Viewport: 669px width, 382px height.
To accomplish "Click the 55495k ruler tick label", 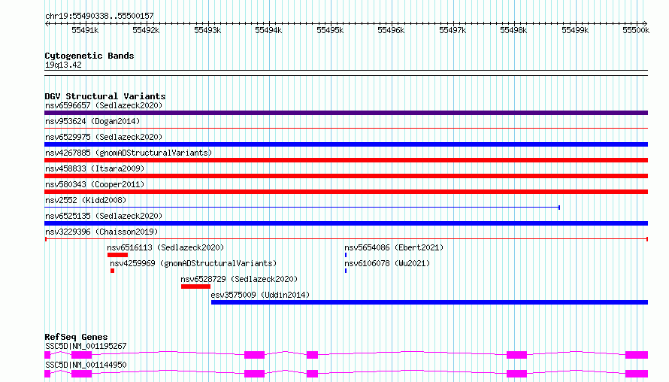I will (330, 30).
